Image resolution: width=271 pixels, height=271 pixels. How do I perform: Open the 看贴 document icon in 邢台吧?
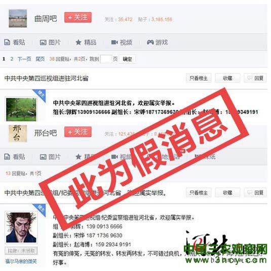[x=7, y=157]
